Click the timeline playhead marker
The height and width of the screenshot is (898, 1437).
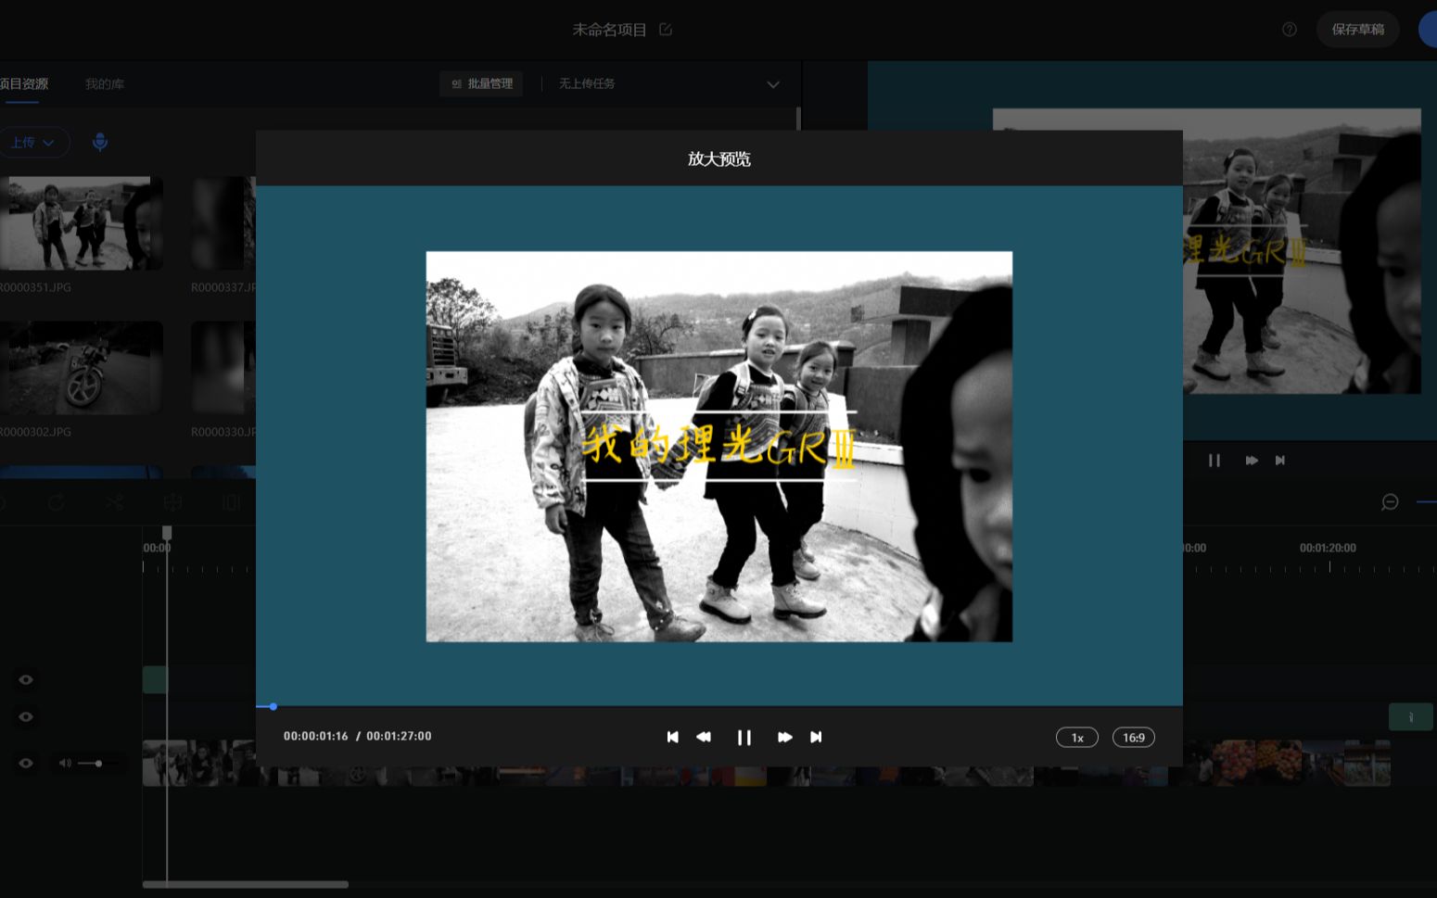coord(167,533)
